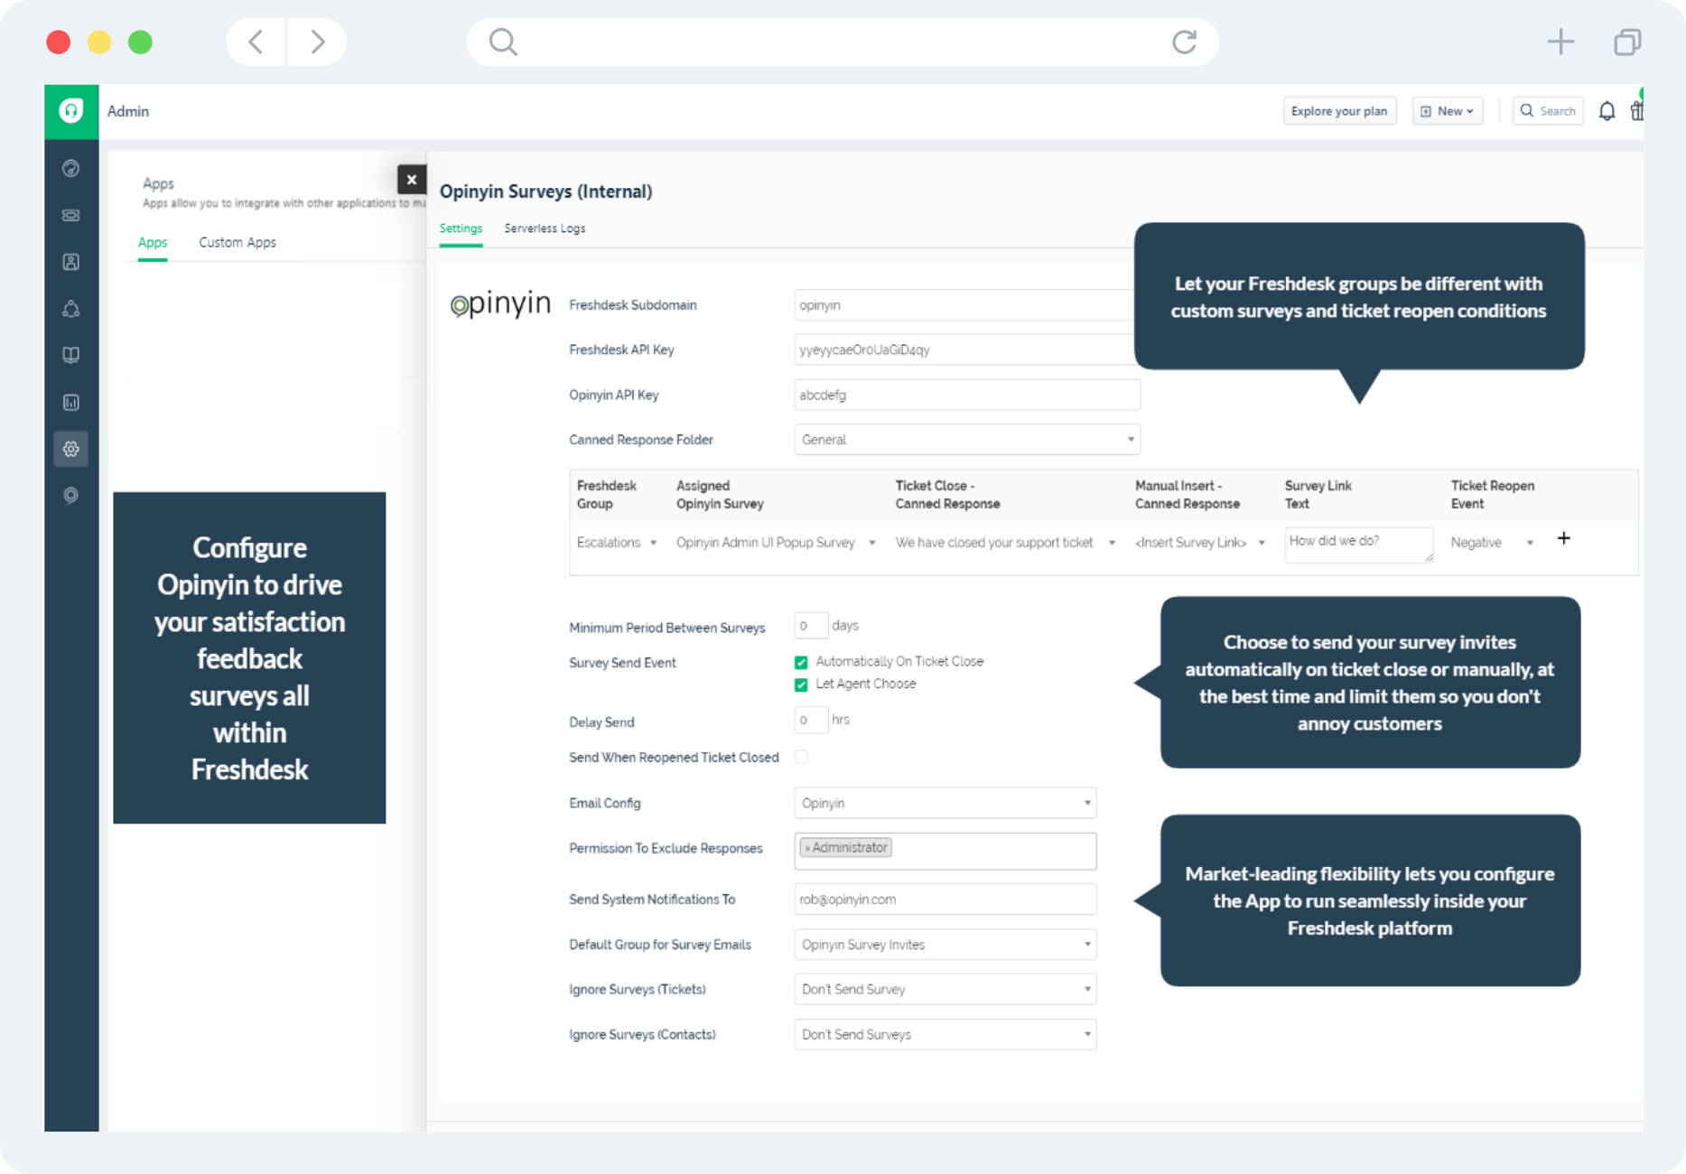Remove the Administrator tag with its x

point(807,848)
